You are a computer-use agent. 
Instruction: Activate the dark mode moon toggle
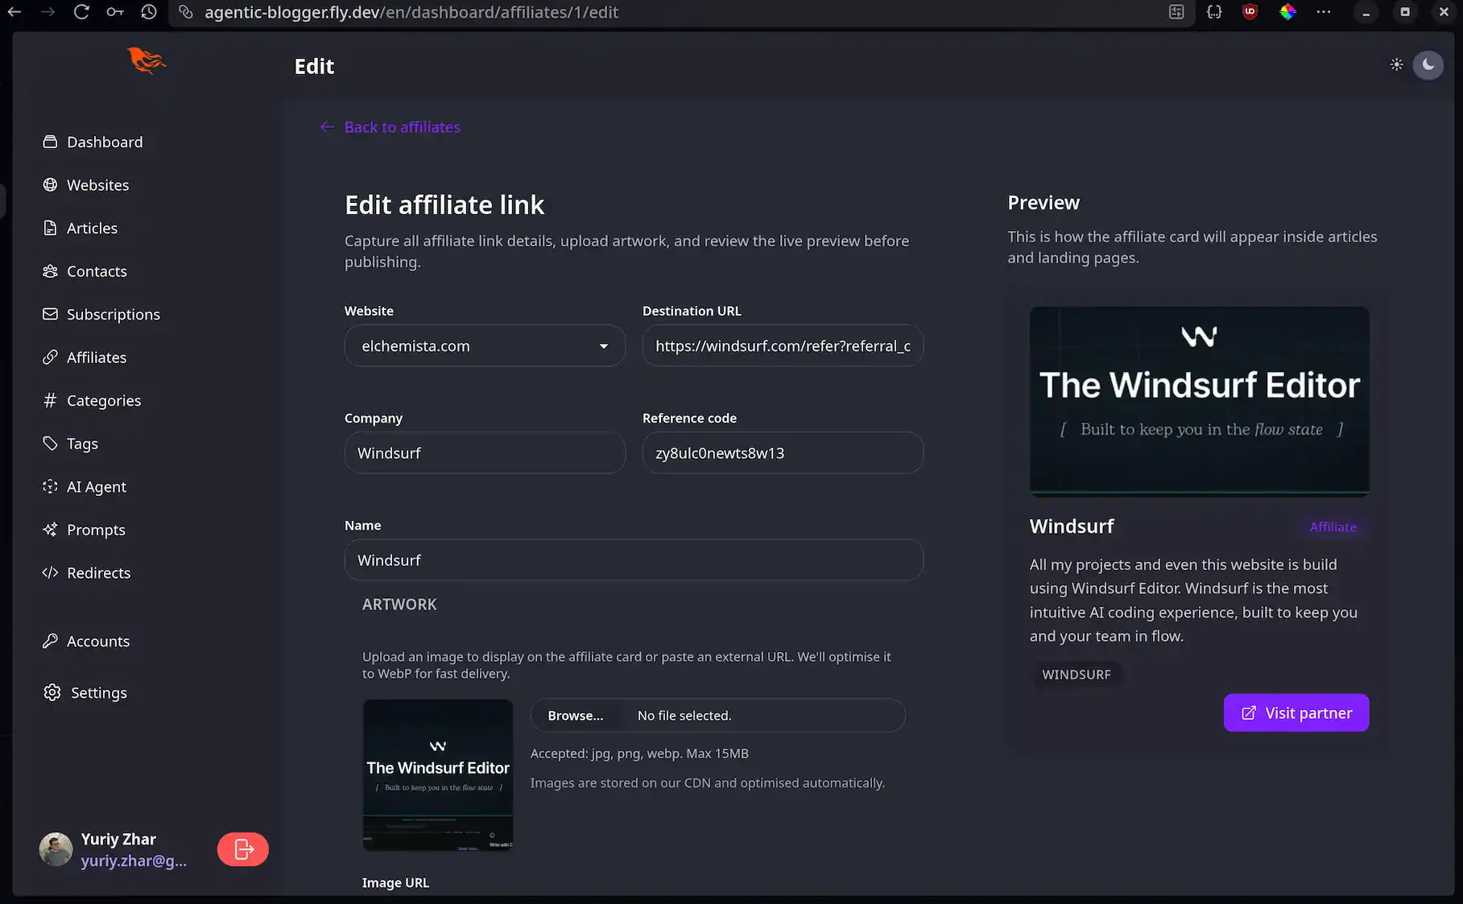[x=1428, y=64]
